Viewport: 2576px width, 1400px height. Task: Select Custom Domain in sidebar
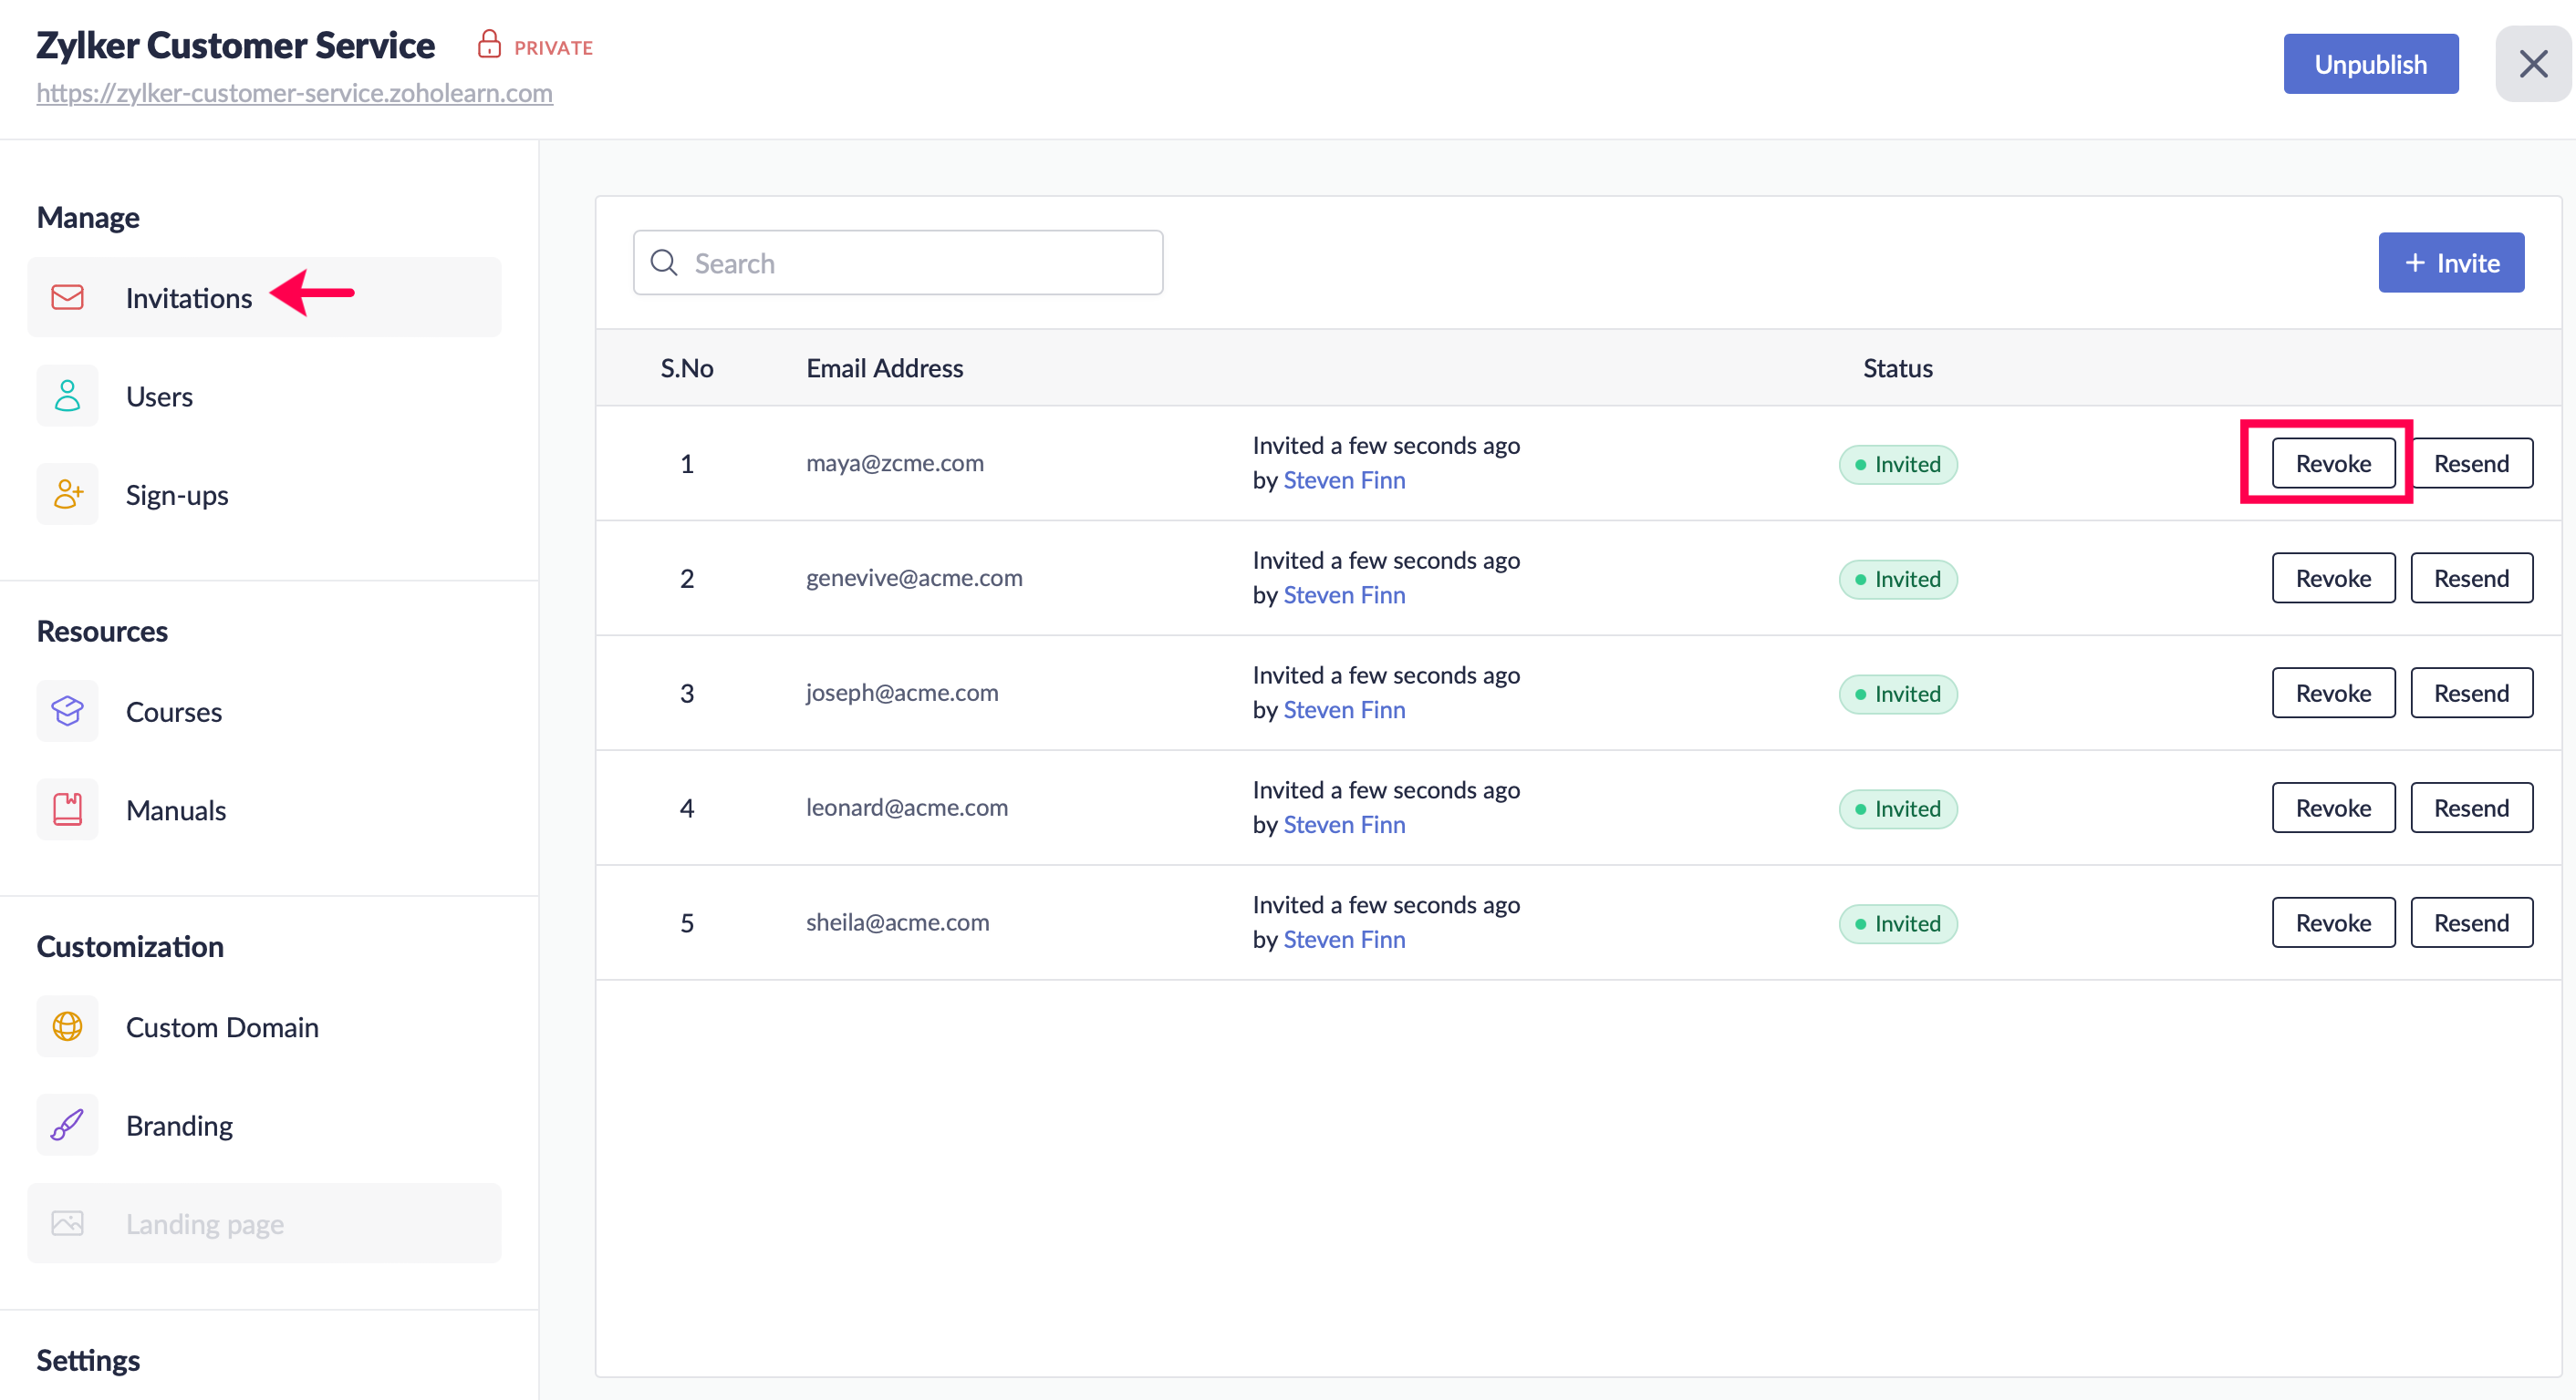point(222,1027)
